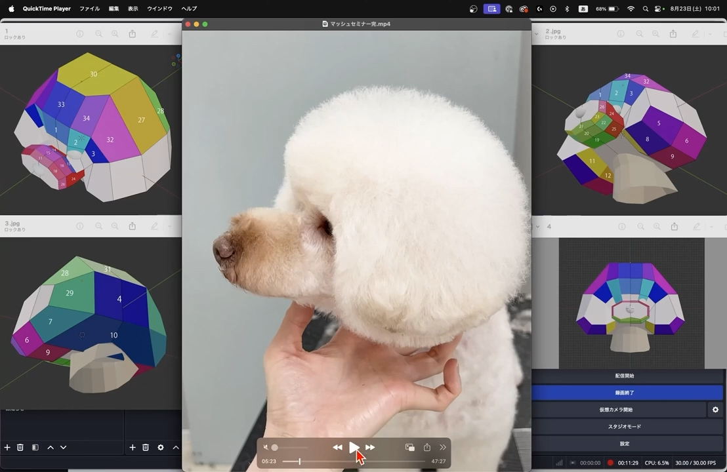
Task: Enable picture-in-picture for the video
Action: [x=409, y=447]
